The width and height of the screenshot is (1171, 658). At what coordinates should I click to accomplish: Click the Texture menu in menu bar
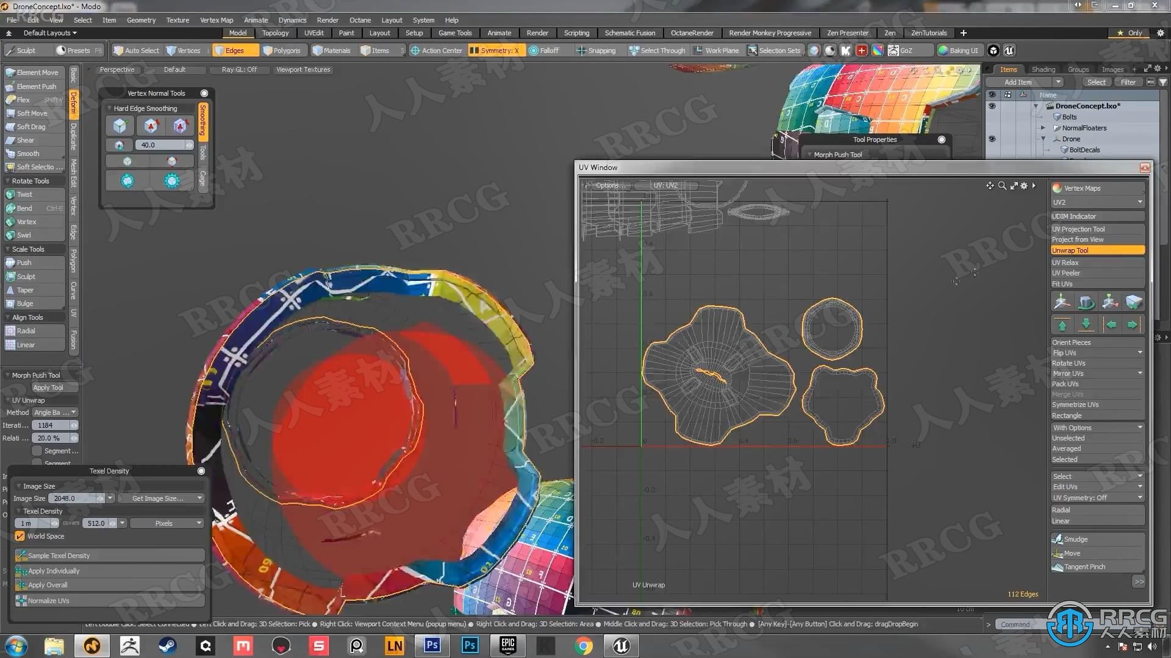[x=177, y=19]
